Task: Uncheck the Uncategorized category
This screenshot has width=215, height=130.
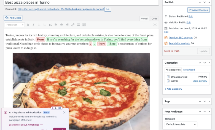Action: coord(168,77)
